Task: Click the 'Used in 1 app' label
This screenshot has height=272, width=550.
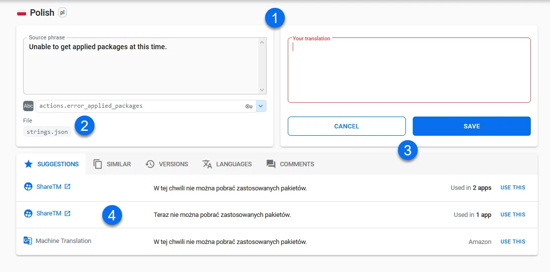Action: click(472, 215)
